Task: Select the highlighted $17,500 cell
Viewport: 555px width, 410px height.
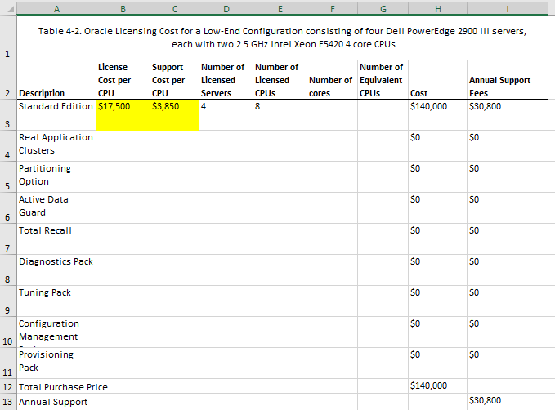Action: pyautogui.click(x=123, y=115)
